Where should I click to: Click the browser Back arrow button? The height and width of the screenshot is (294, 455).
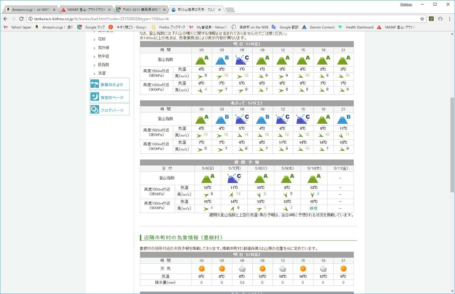(x=5, y=19)
